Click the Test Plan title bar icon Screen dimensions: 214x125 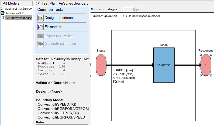38,4
